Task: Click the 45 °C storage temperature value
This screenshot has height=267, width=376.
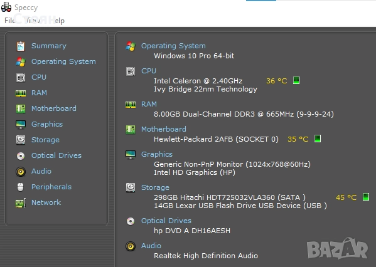Action: tap(346, 197)
